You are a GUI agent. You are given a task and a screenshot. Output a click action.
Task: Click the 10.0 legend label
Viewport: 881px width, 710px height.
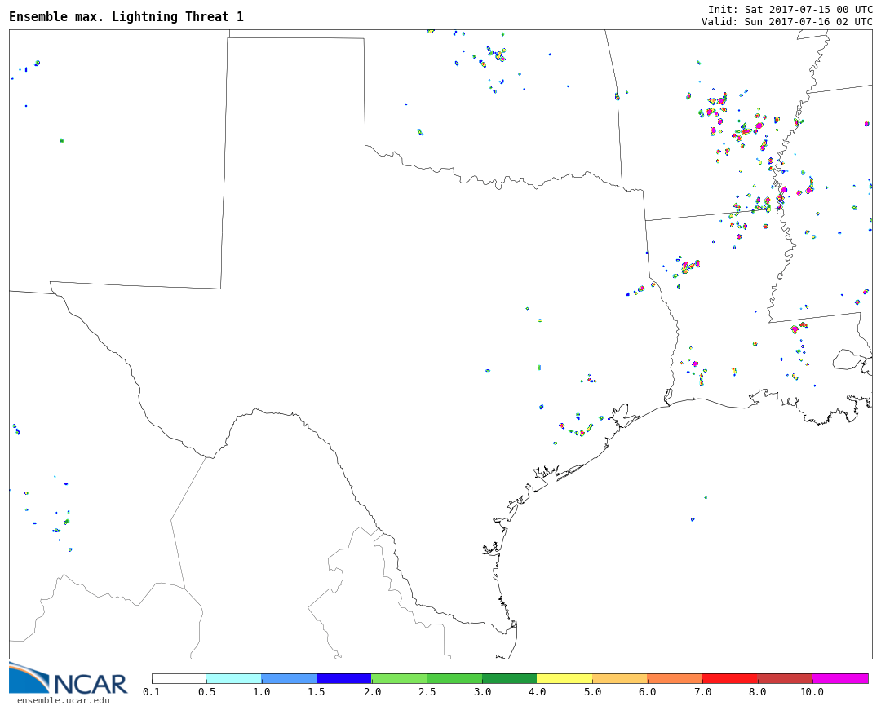pyautogui.click(x=812, y=692)
